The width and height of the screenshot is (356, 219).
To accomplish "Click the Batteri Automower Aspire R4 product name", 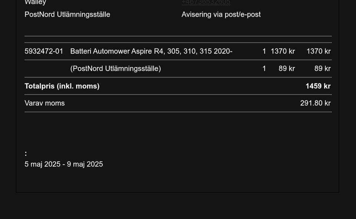I will point(118,51).
